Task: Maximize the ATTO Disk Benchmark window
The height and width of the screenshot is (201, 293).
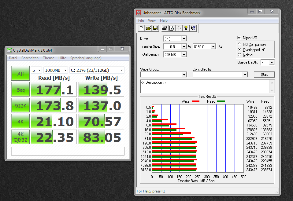Action: point(260,11)
